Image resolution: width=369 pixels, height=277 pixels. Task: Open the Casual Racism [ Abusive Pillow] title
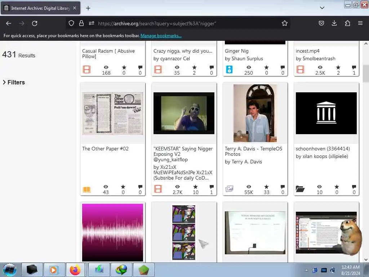108,53
